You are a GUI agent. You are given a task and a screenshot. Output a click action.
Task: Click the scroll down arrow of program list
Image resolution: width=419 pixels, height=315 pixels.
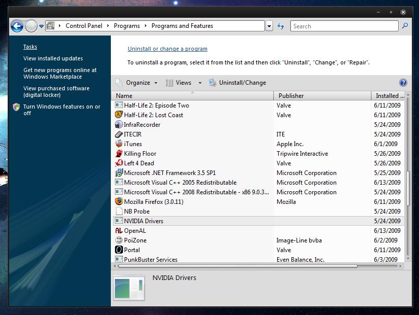pos(408,259)
